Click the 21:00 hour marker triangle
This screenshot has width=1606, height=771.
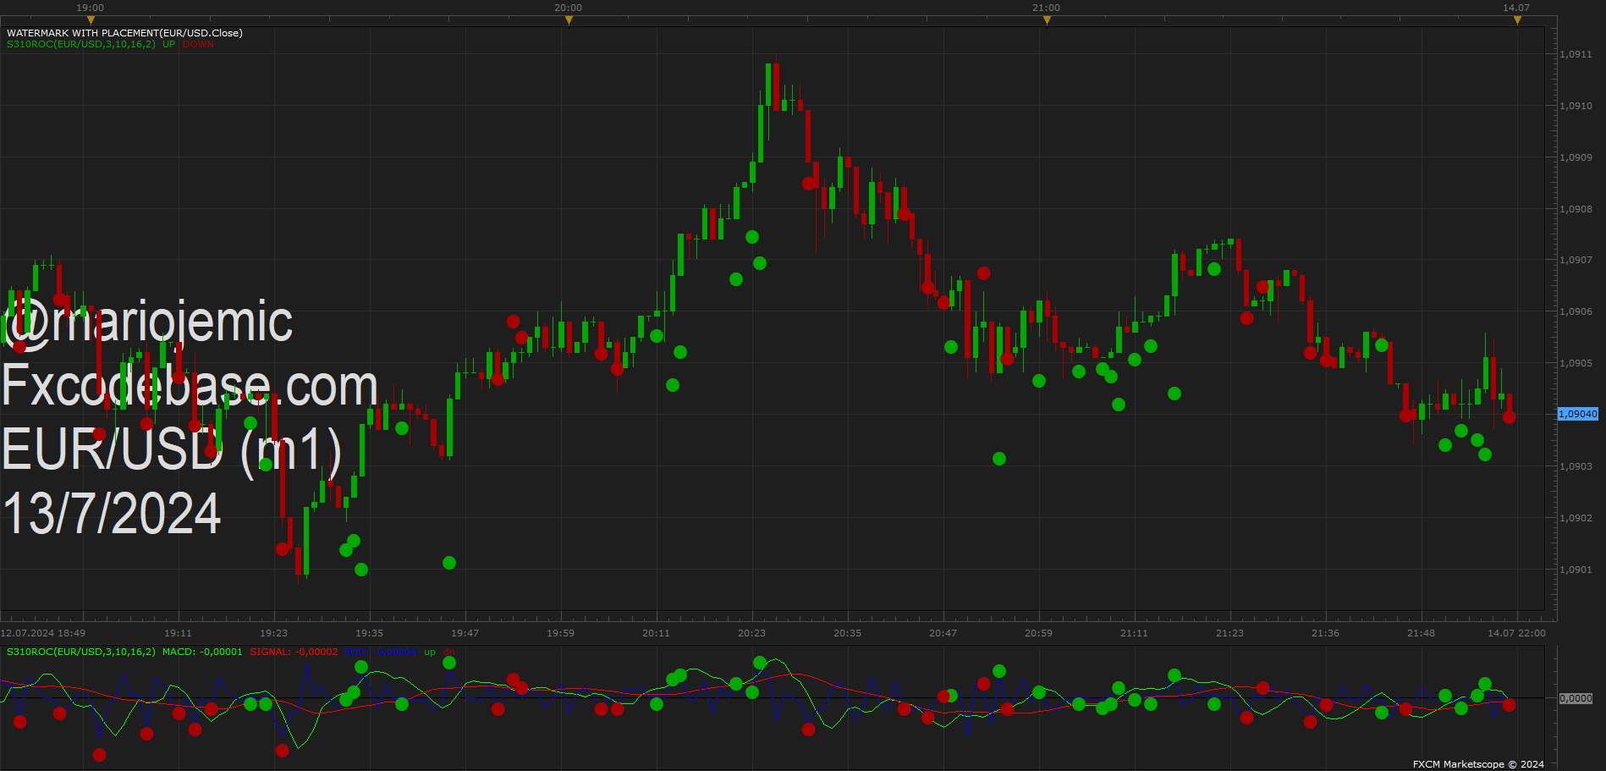(x=1047, y=20)
